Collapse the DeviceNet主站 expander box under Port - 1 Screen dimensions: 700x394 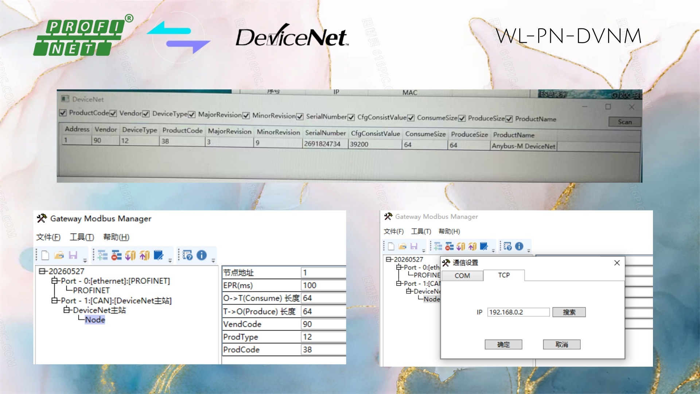[66, 310]
